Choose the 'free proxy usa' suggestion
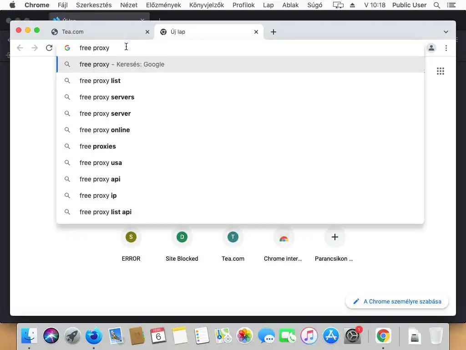466x350 pixels. pos(240,163)
